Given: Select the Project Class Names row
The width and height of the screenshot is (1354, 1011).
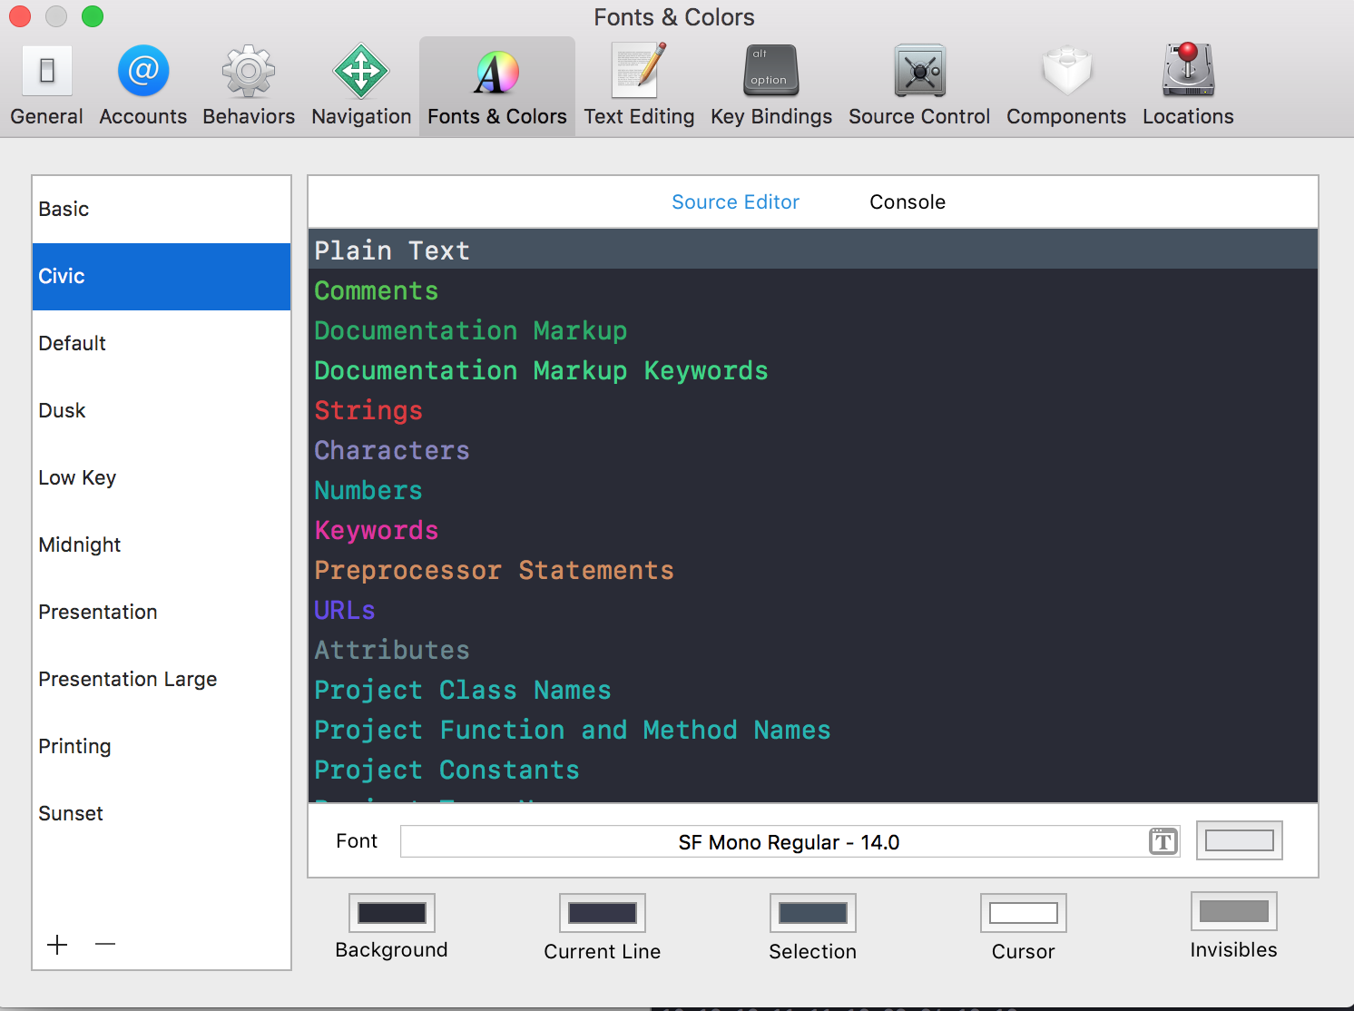Looking at the screenshot, I should click(x=813, y=689).
